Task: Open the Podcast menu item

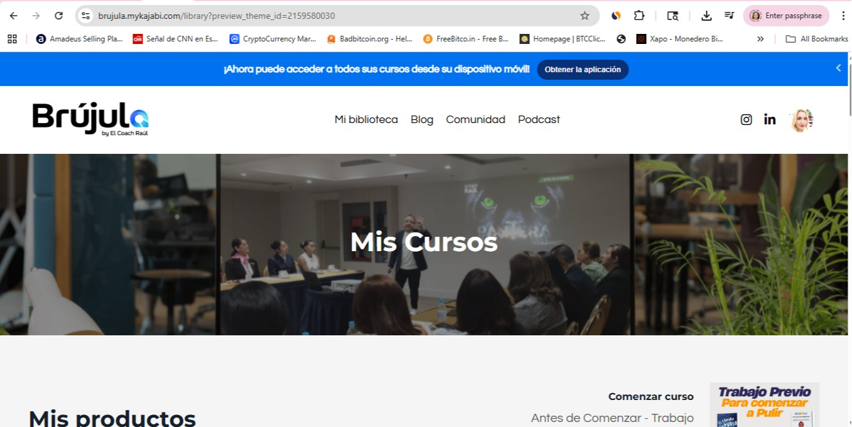Action: 539,119
